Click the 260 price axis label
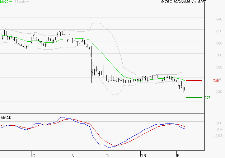The image size is (225, 158). pyautogui.click(x=219, y=68)
